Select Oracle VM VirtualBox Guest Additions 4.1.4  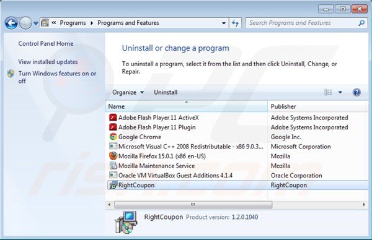click(175, 176)
